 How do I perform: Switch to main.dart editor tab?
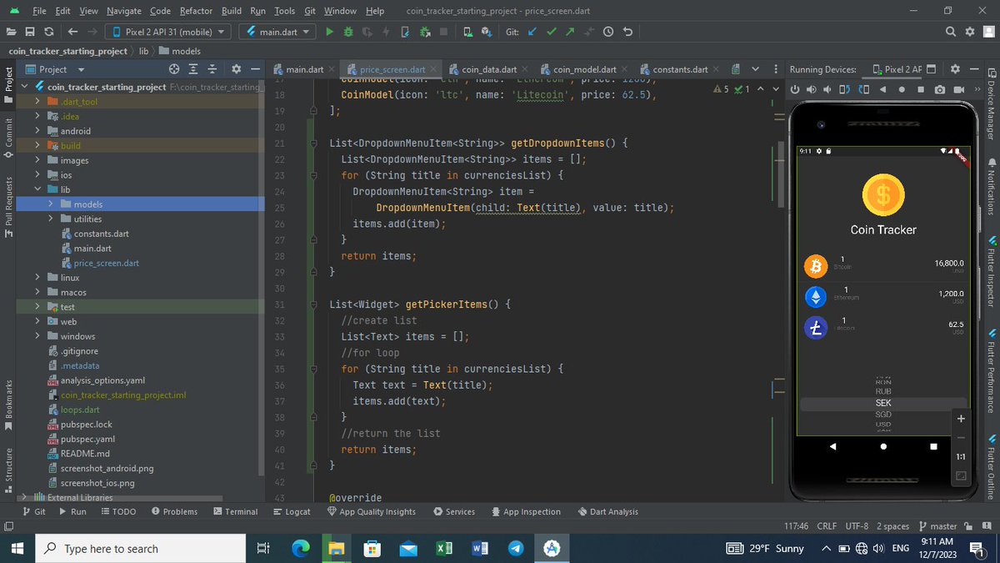(304, 69)
